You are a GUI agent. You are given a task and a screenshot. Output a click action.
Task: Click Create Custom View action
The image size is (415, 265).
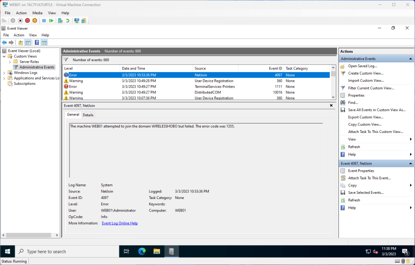[365, 73]
